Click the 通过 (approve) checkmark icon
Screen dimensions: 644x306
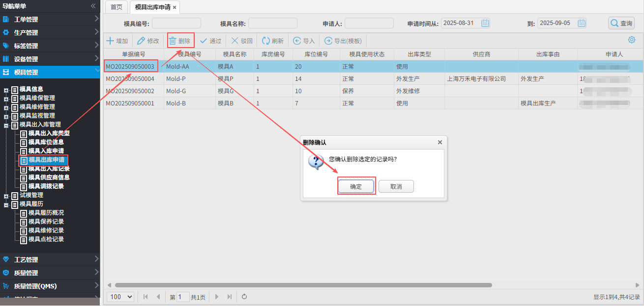click(204, 41)
